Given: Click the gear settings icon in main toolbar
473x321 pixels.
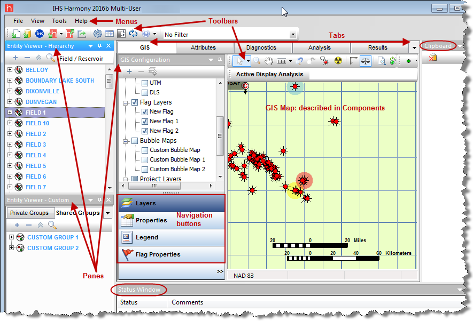Looking at the screenshot, I should (97, 34).
